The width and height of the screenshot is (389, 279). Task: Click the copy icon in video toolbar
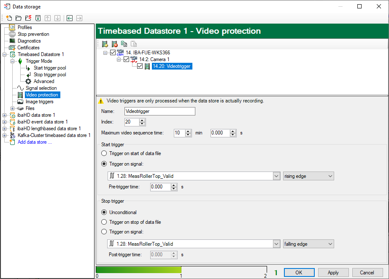pyautogui.click(x=124, y=44)
